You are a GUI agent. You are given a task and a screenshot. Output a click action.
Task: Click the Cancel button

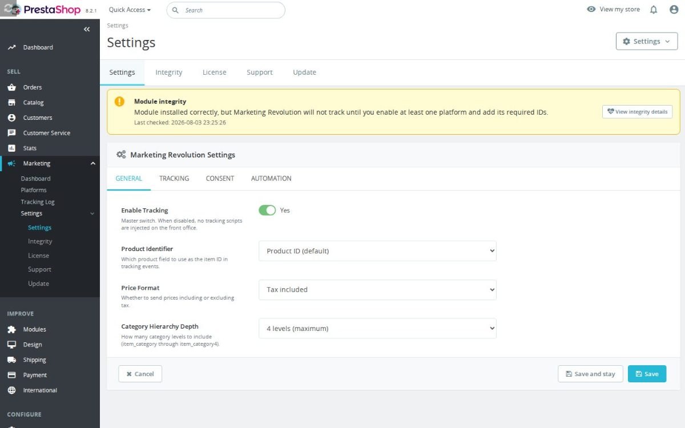[140, 374]
